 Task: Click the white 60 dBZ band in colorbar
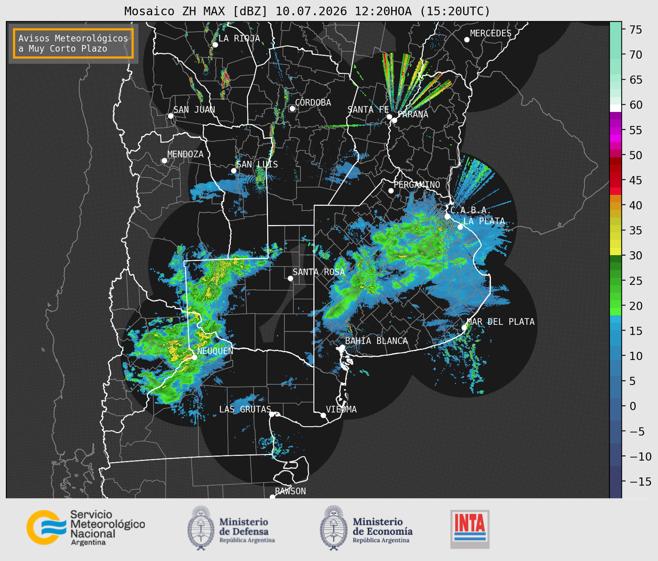[x=615, y=108]
